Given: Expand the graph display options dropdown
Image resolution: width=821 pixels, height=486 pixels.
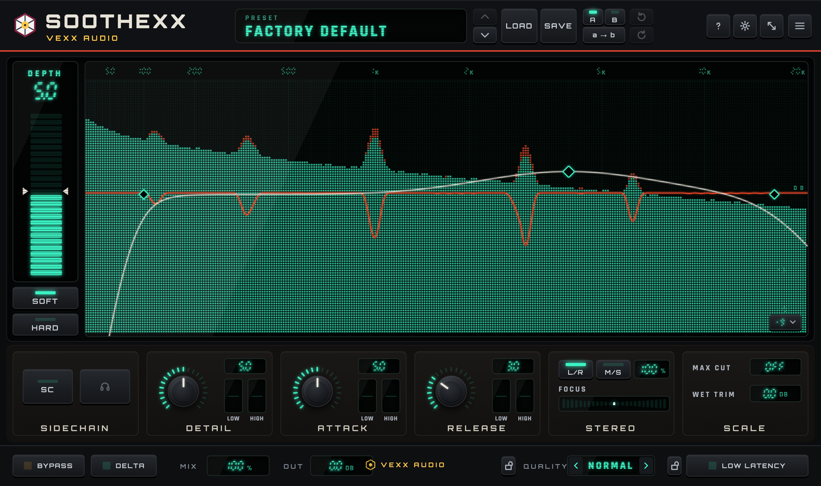Looking at the screenshot, I should coord(785,322).
